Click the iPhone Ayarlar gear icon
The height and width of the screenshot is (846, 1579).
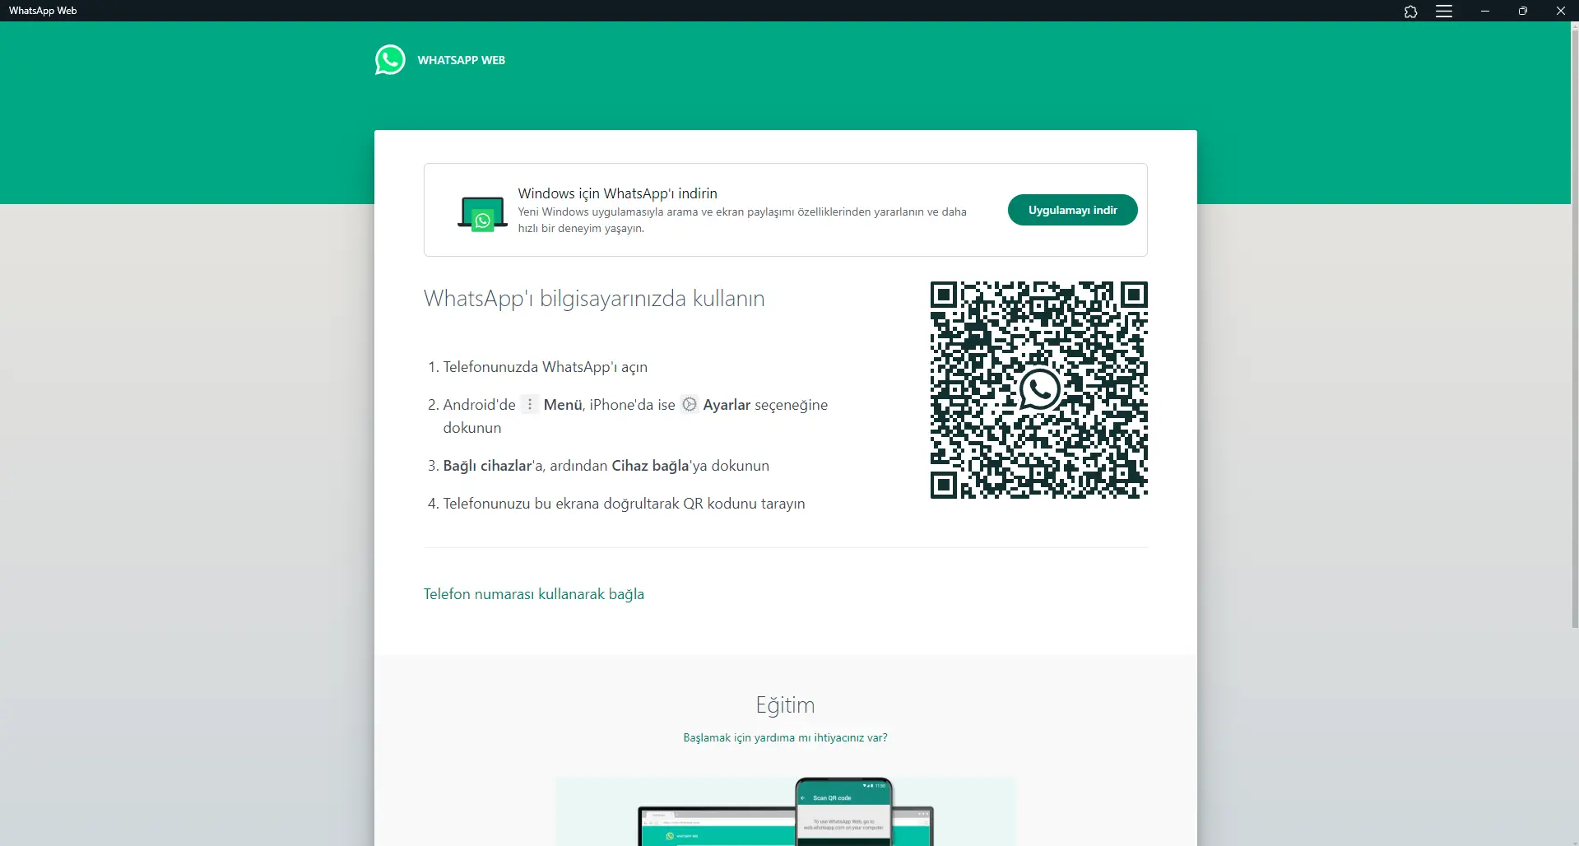(x=690, y=404)
